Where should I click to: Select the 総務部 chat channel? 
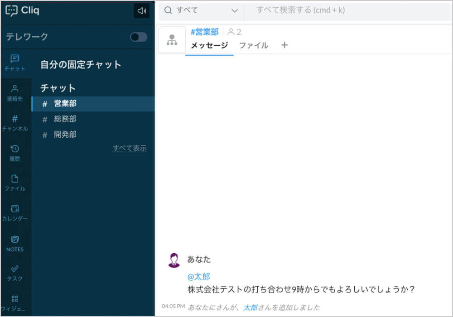(65, 119)
